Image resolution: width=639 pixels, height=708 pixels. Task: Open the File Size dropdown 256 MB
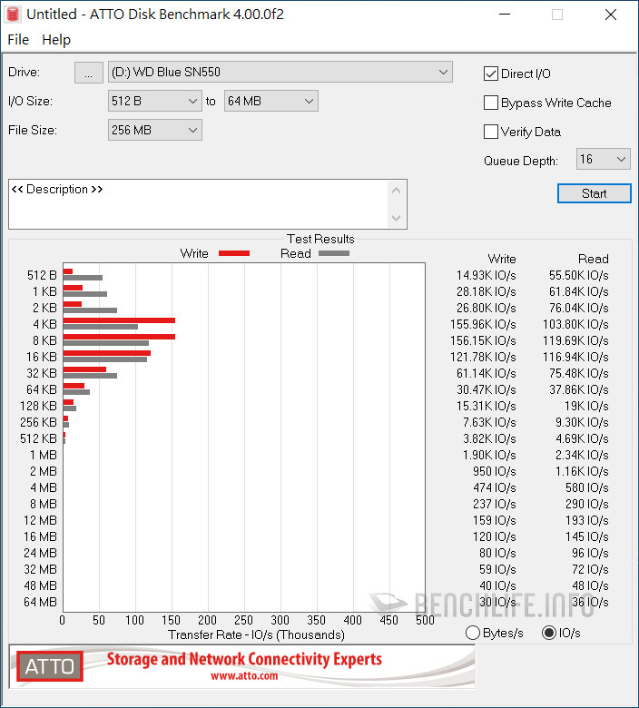pyautogui.click(x=155, y=130)
